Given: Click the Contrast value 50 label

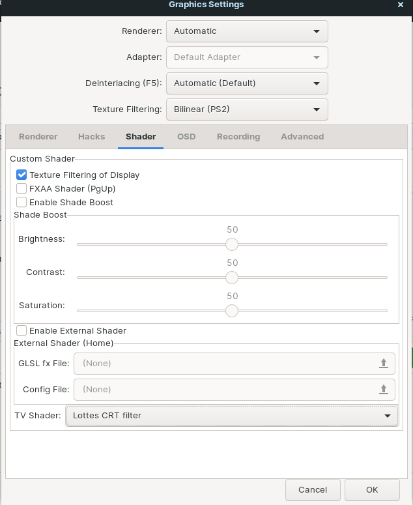Looking at the screenshot, I should click(233, 263).
